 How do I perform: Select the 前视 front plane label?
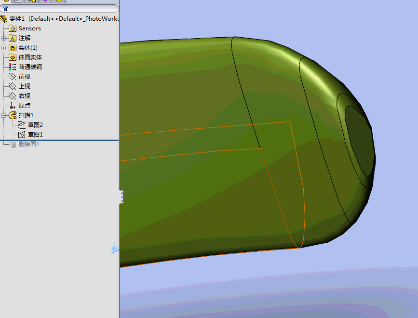point(25,77)
